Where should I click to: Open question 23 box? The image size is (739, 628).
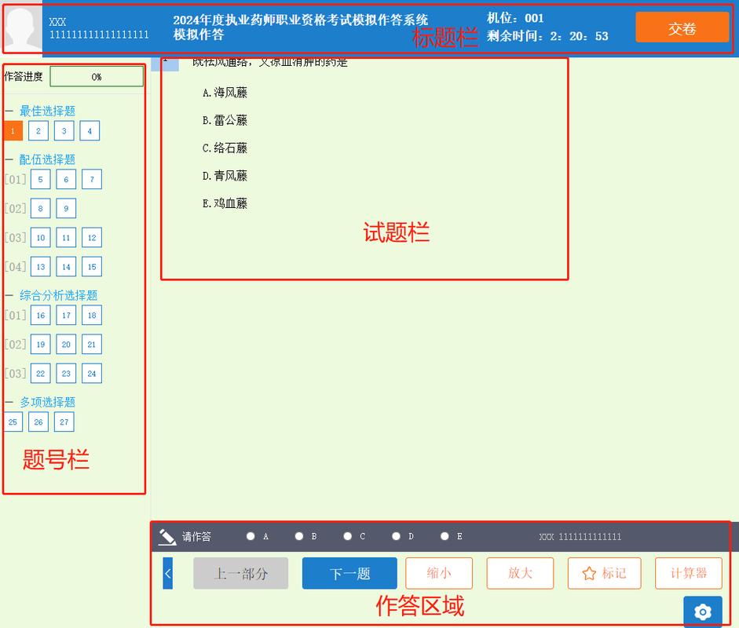point(66,374)
